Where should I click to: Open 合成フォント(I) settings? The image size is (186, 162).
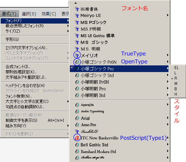(35, 67)
